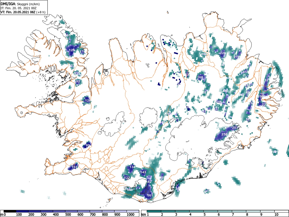Click the map value label 134
Image resolution: width=289 pixels, height=217 pixels.
click(133, 167)
